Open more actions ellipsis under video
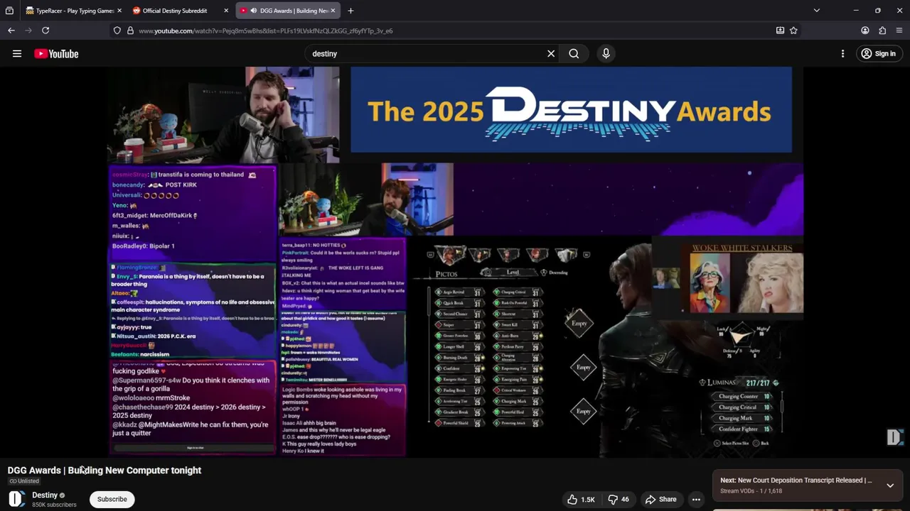The width and height of the screenshot is (910, 511). point(696,500)
